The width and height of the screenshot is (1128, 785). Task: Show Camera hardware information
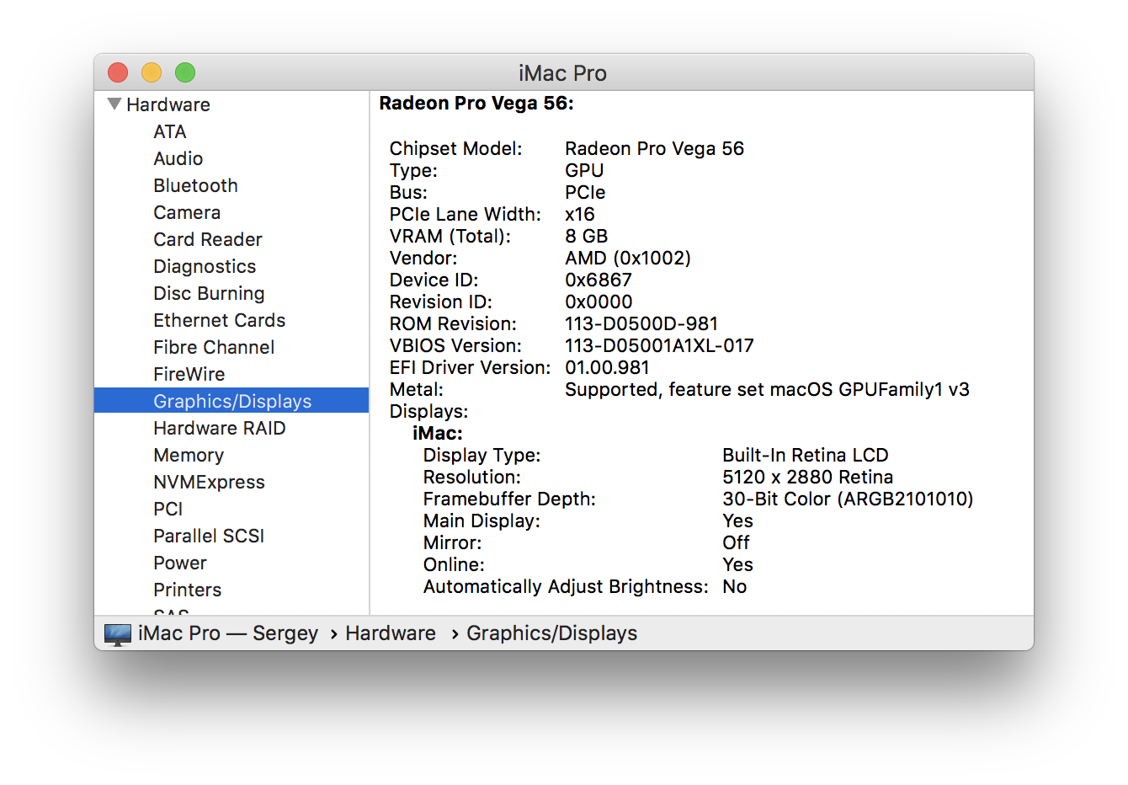pos(187,212)
